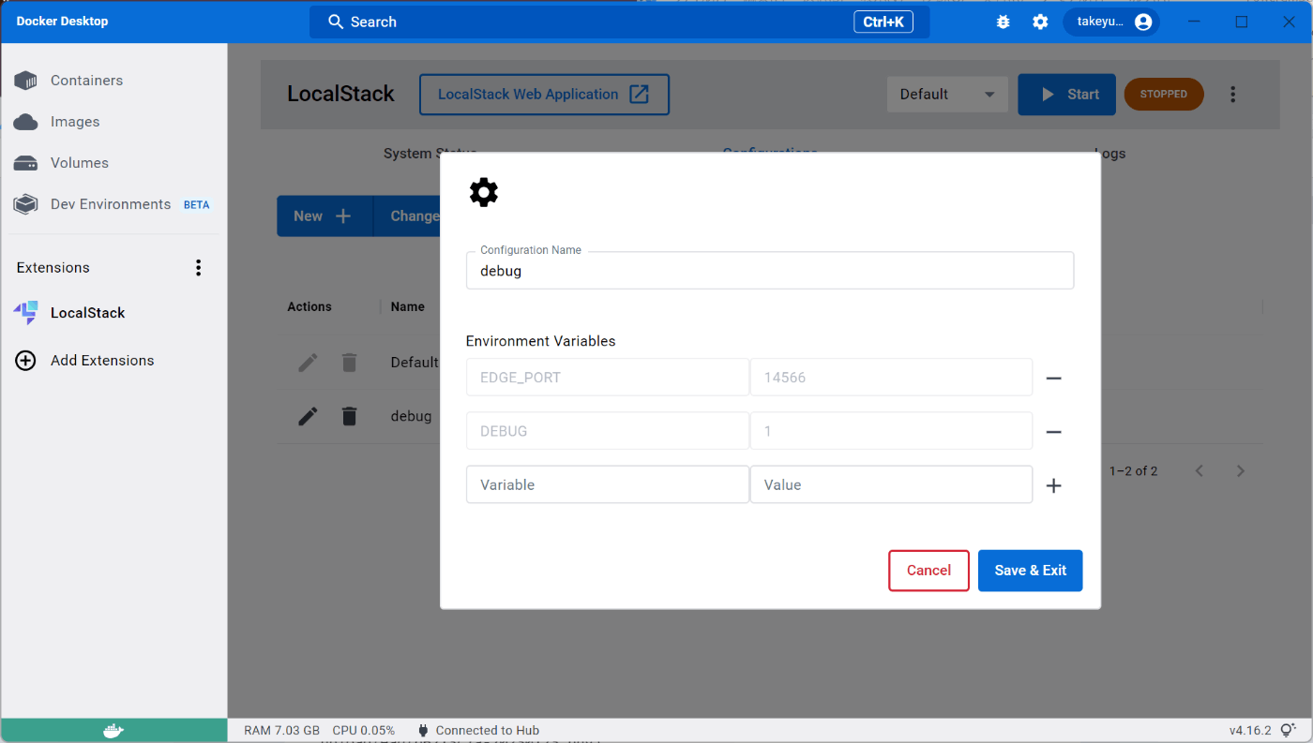
Task: Click the Connected to Hub status
Action: [478, 731]
